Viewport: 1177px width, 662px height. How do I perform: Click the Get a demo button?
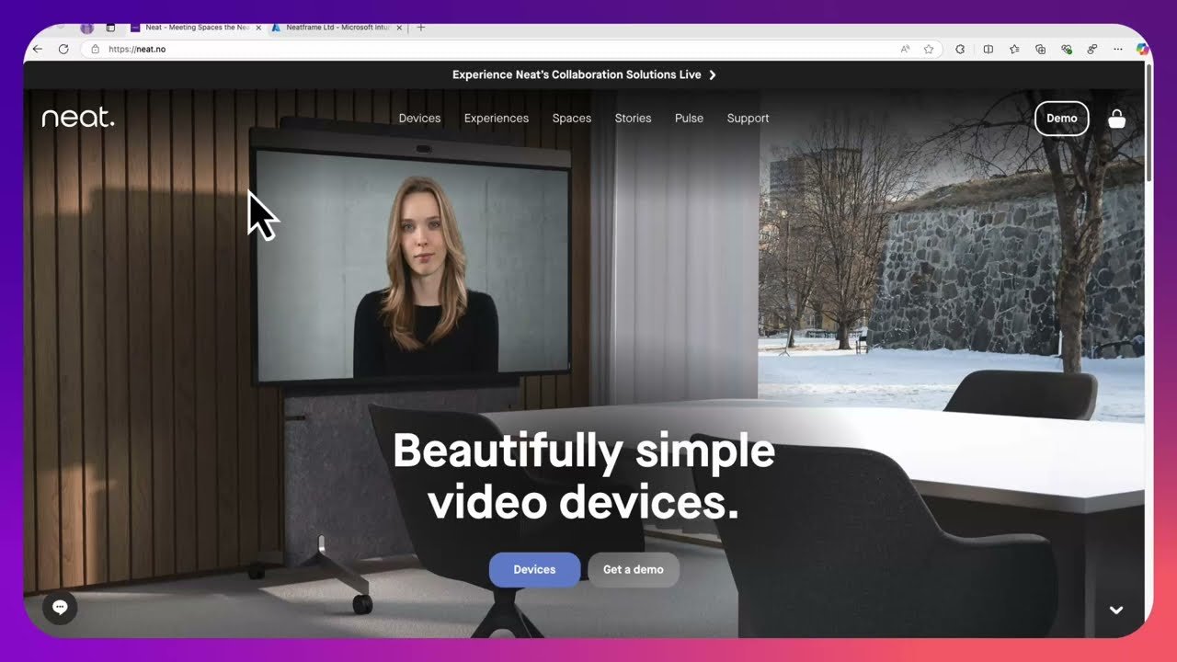(x=634, y=569)
